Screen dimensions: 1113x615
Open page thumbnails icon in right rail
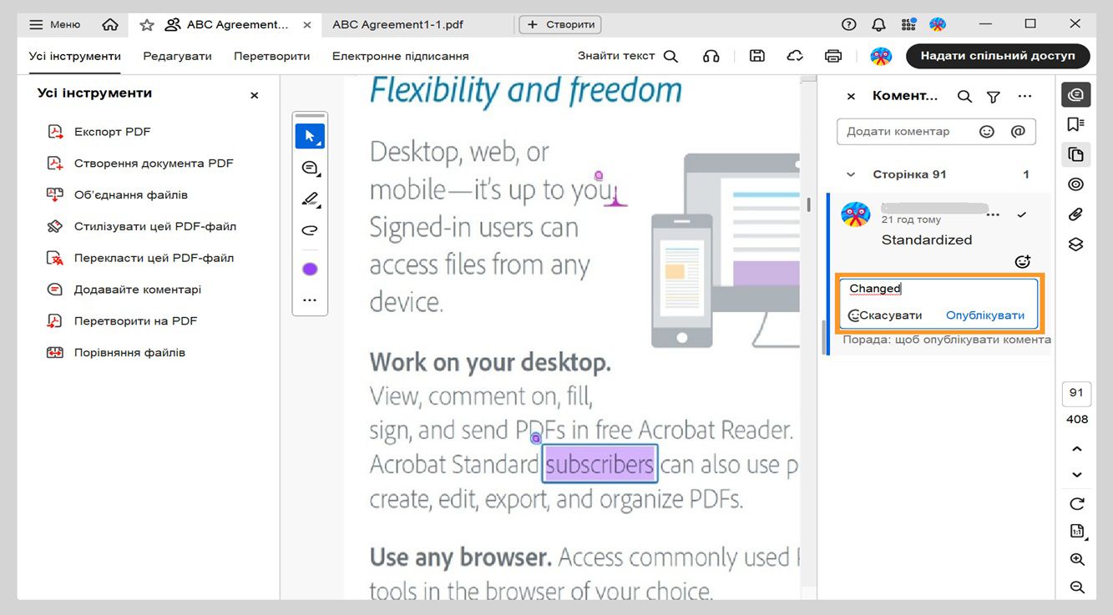(1076, 154)
